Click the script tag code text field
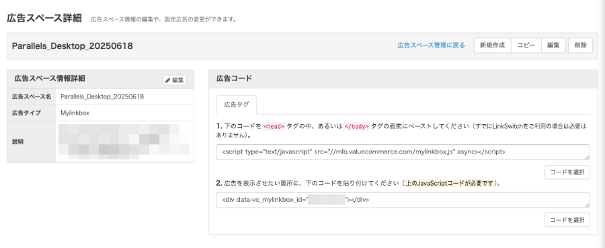This screenshot has height=248, width=605. pos(403,152)
